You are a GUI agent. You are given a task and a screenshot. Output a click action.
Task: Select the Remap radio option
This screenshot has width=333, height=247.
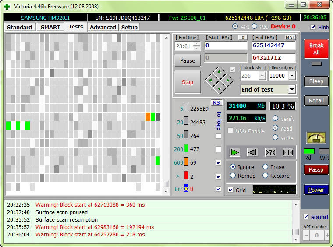click(233, 176)
